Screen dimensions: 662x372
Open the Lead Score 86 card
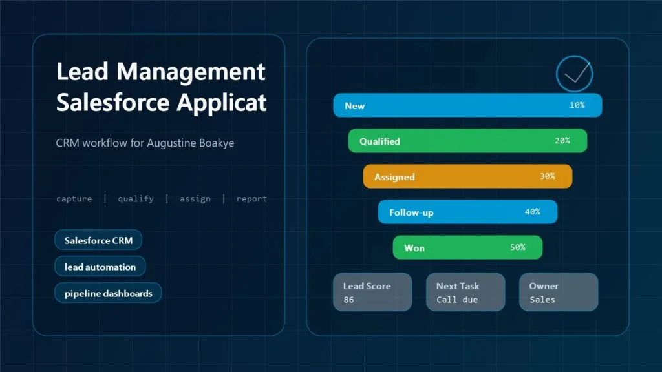(x=372, y=293)
